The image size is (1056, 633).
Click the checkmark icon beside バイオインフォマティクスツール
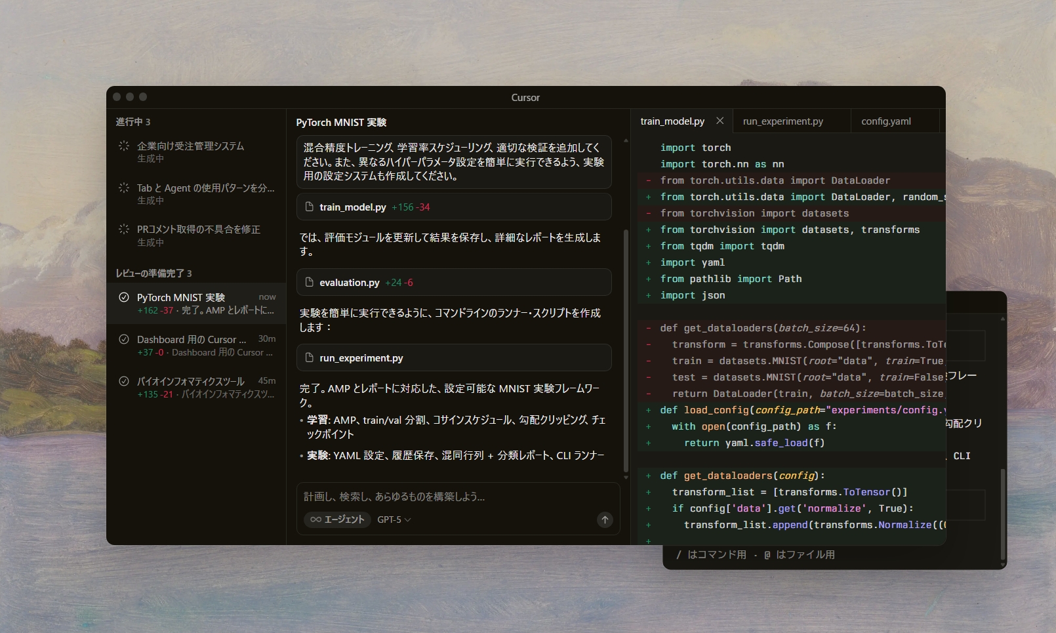124,381
